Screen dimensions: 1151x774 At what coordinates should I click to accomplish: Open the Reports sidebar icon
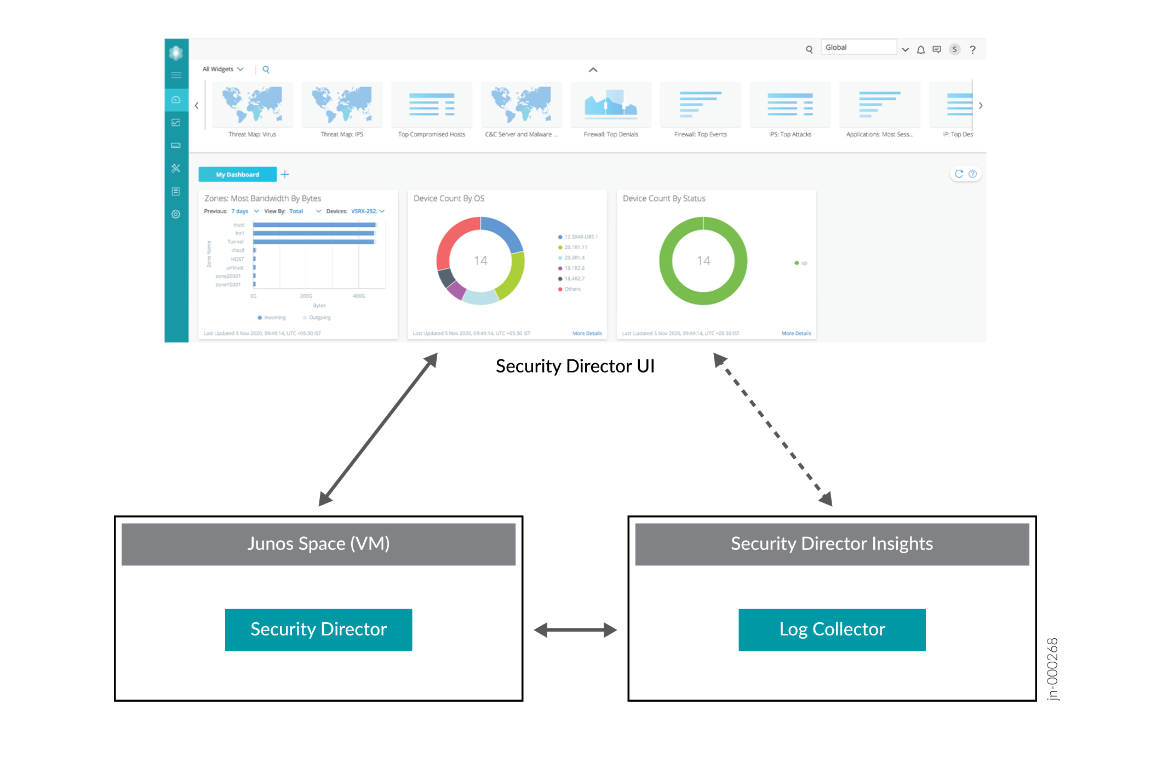[x=176, y=191]
